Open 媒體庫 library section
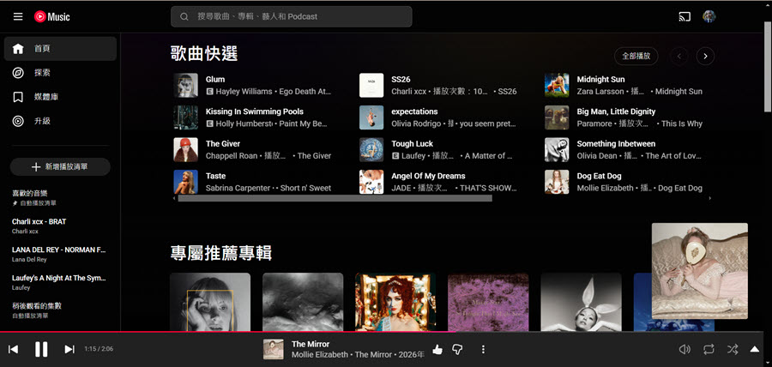772x367 pixels. (x=60, y=97)
